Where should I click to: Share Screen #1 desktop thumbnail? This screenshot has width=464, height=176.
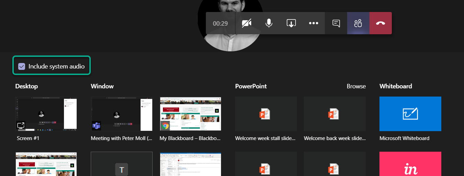[46, 114]
